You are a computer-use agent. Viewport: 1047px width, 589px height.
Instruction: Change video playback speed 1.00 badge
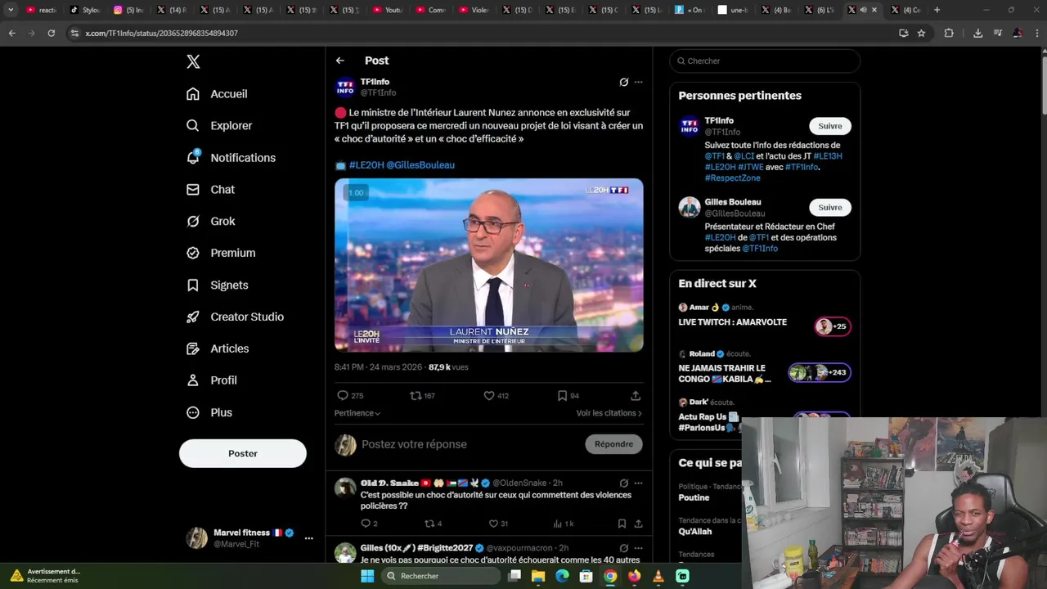[x=356, y=193]
